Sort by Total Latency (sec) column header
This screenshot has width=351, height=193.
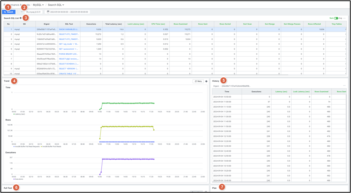[113, 24]
